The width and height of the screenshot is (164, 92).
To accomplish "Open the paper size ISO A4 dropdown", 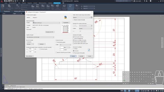I will pyautogui.click(x=40, y=37).
